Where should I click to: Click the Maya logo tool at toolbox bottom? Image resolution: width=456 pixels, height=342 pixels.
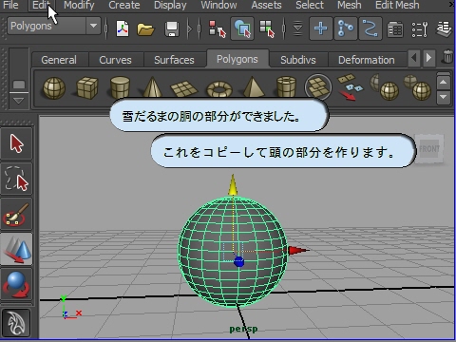16,323
